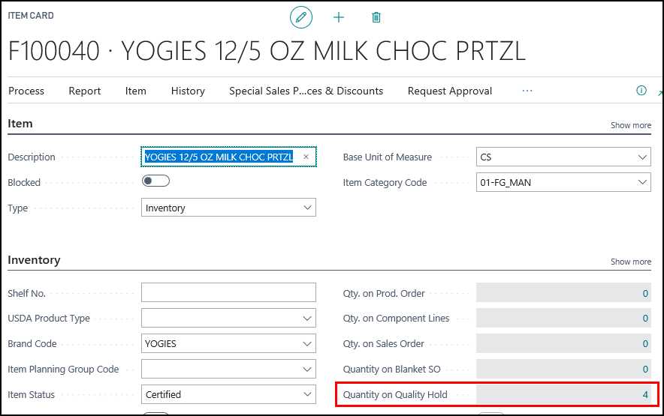
Task: Open the info factbox icon
Action: tap(641, 91)
